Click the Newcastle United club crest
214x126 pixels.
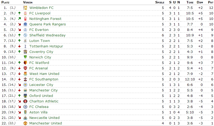pyautogui.click(x=25, y=118)
